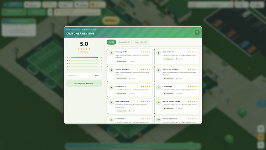The image size is (266, 150).
Task: Click the star rating on Riverside Rovers review
Action: tap(145, 102)
